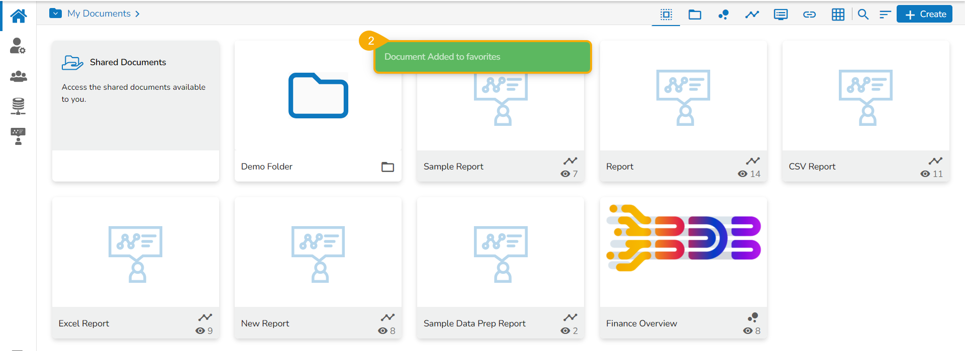965x351 pixels.
Task: Open the sort options icon
Action: pyautogui.click(x=885, y=15)
